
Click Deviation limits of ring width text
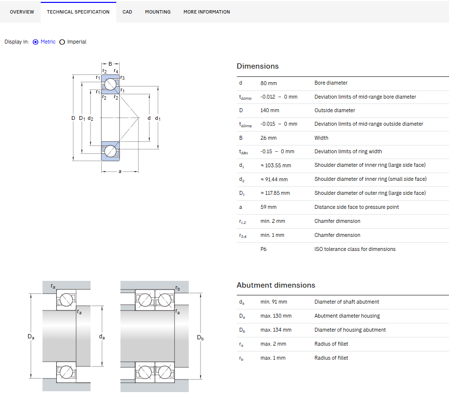348,151
